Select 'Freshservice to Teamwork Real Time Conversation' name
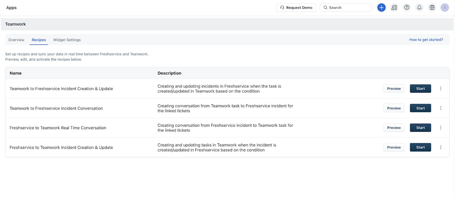The image size is (455, 197). (58, 128)
